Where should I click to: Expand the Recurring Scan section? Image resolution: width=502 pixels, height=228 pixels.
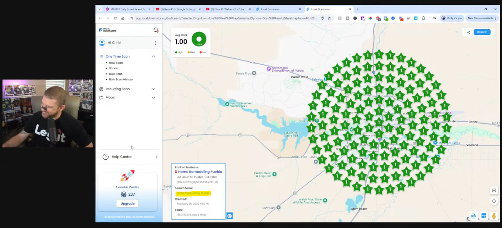[x=153, y=89]
